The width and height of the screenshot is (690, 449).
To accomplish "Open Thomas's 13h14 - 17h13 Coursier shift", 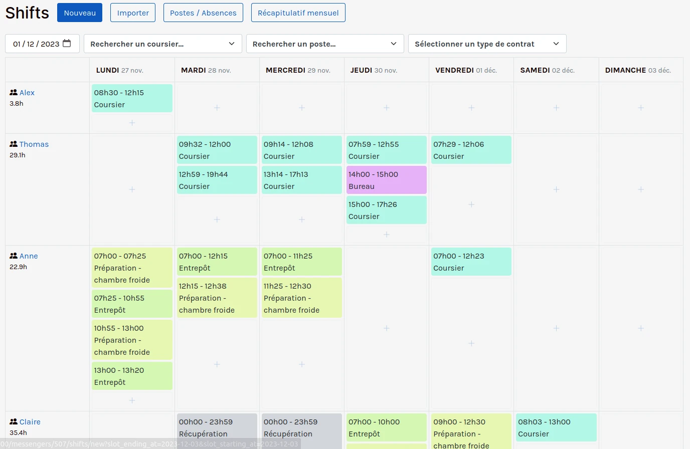I will point(302,180).
